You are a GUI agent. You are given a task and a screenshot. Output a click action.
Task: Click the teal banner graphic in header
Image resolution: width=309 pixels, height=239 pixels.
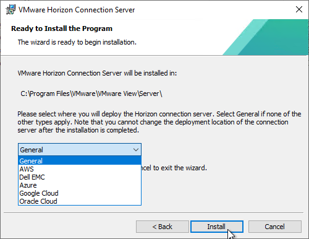[x=265, y=37]
